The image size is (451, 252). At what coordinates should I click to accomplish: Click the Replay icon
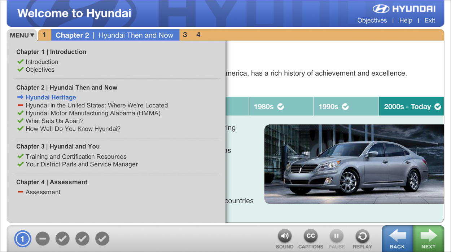[362, 236]
